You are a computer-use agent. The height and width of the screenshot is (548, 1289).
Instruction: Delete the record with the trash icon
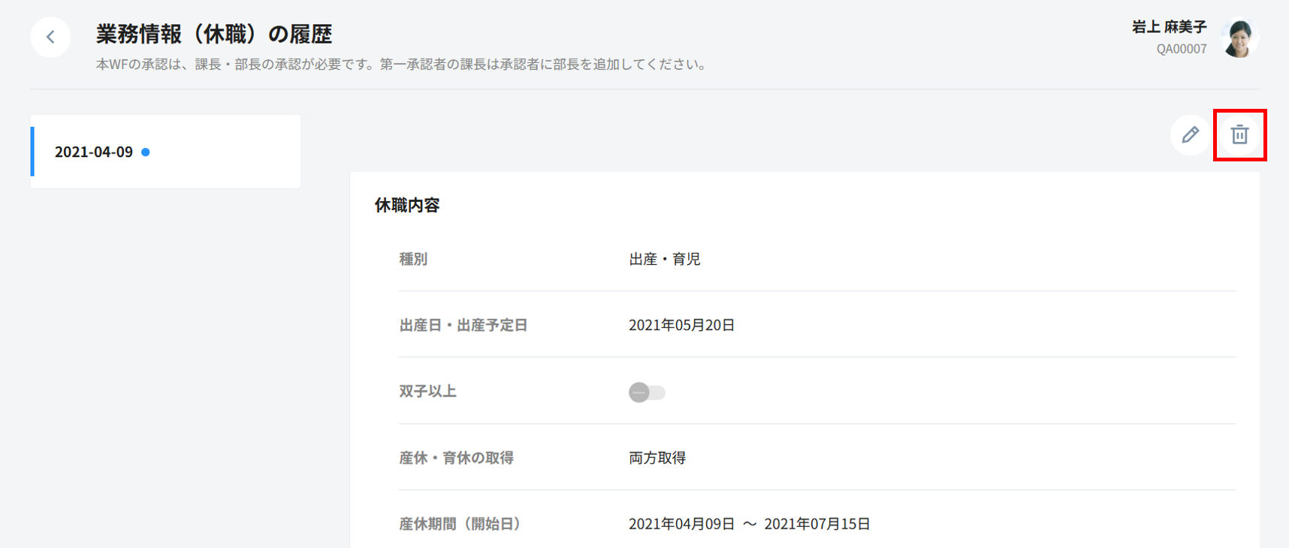[x=1239, y=135]
